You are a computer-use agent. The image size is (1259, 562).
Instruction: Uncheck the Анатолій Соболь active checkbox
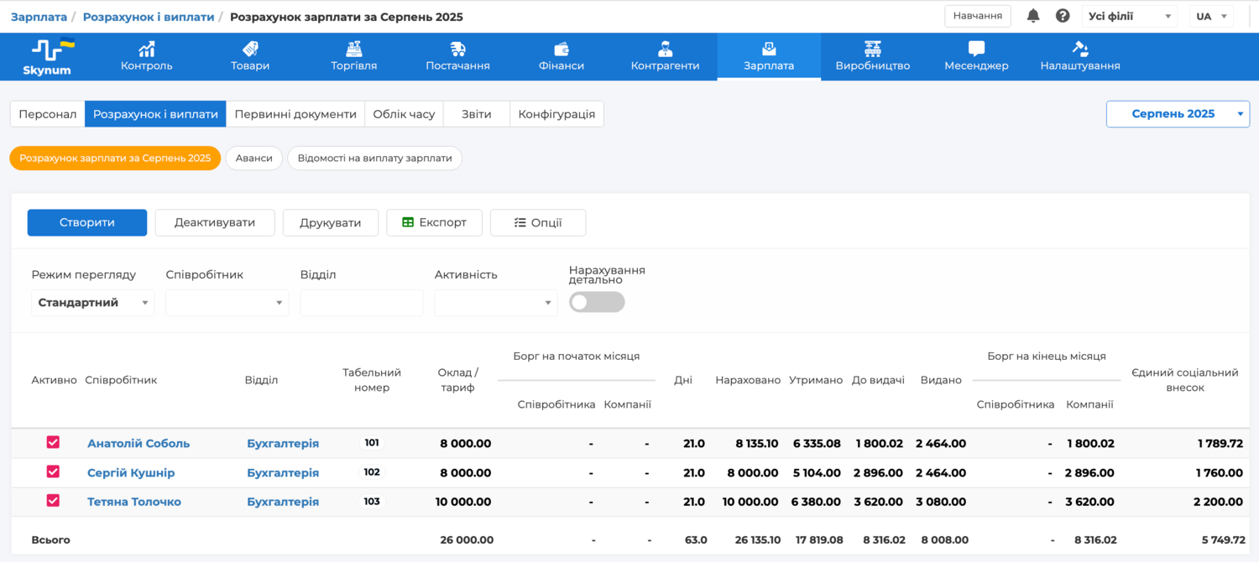click(x=53, y=443)
